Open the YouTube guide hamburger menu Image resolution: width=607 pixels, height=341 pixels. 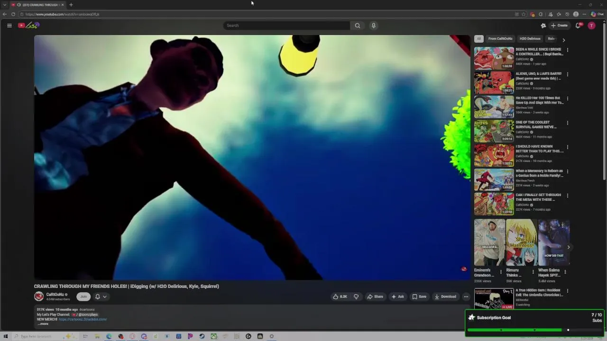point(9,26)
